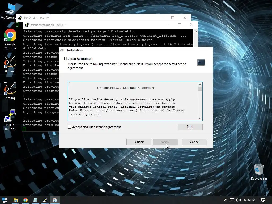
Task: Switch to PuTTY via taskbar icon
Action: click(45, 200)
